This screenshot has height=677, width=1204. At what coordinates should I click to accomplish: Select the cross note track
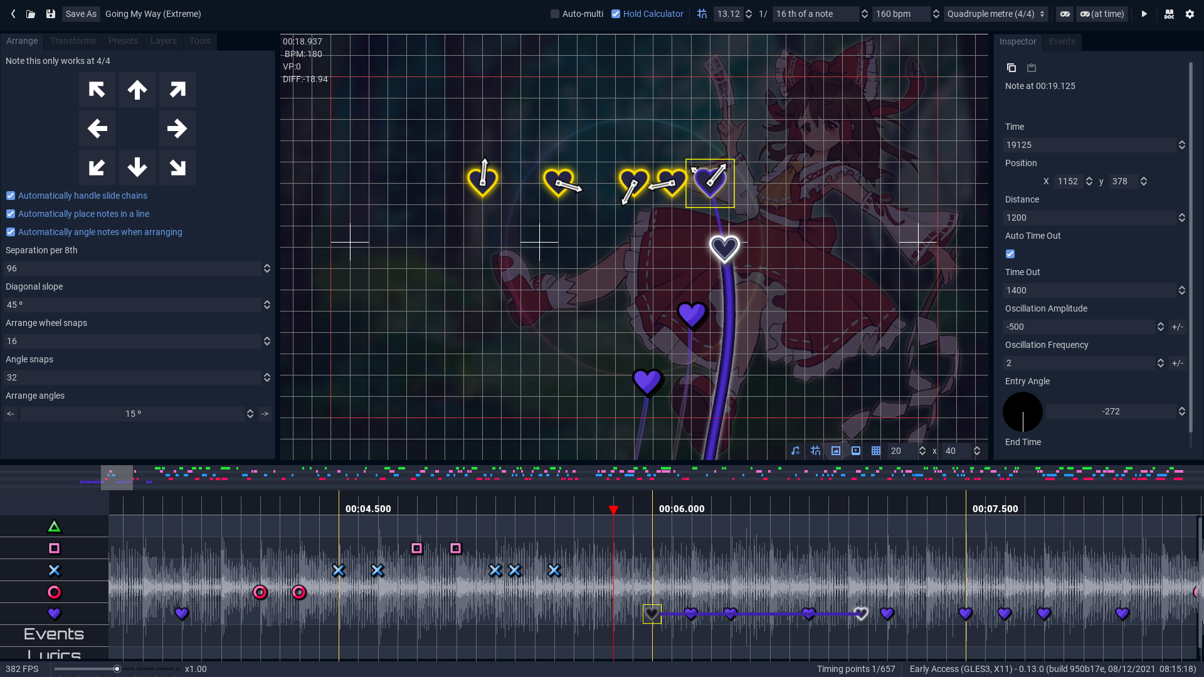[x=54, y=570]
